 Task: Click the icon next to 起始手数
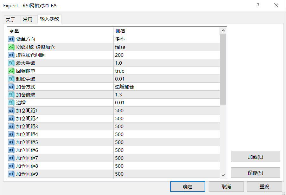(x=11, y=79)
